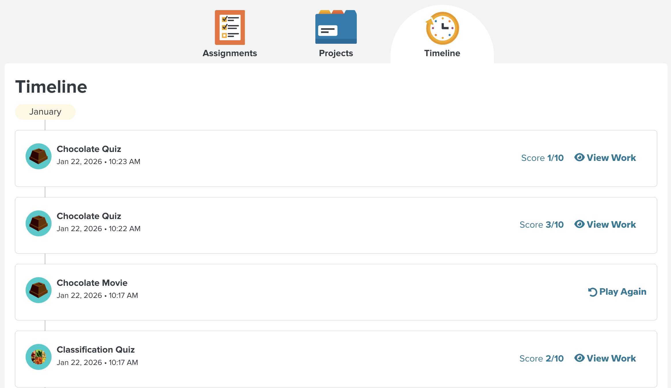
Task: Click replay arrow icon beside Play Again
Action: (x=592, y=292)
